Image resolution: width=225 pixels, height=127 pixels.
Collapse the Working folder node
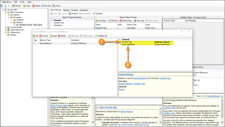pos(12,22)
